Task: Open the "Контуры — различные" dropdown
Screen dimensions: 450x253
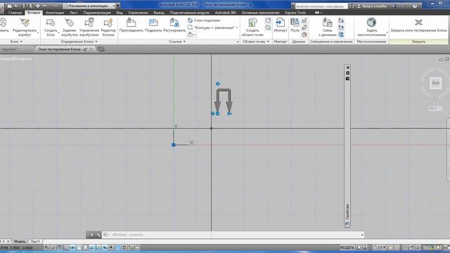Action: [x=213, y=27]
